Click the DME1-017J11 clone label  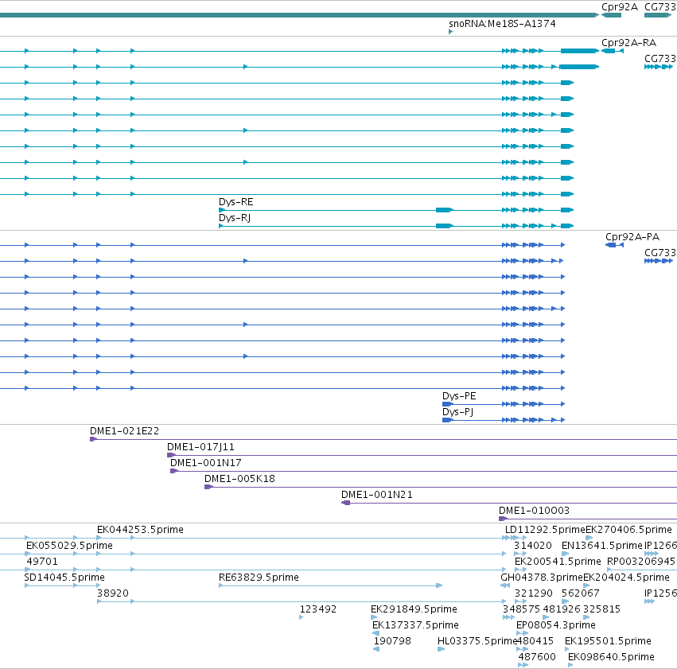point(200,447)
